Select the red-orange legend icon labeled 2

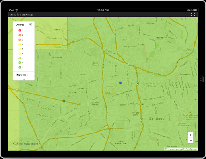point(19,35)
